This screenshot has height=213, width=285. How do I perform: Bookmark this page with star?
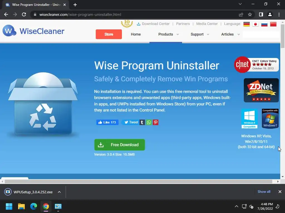point(250,14)
